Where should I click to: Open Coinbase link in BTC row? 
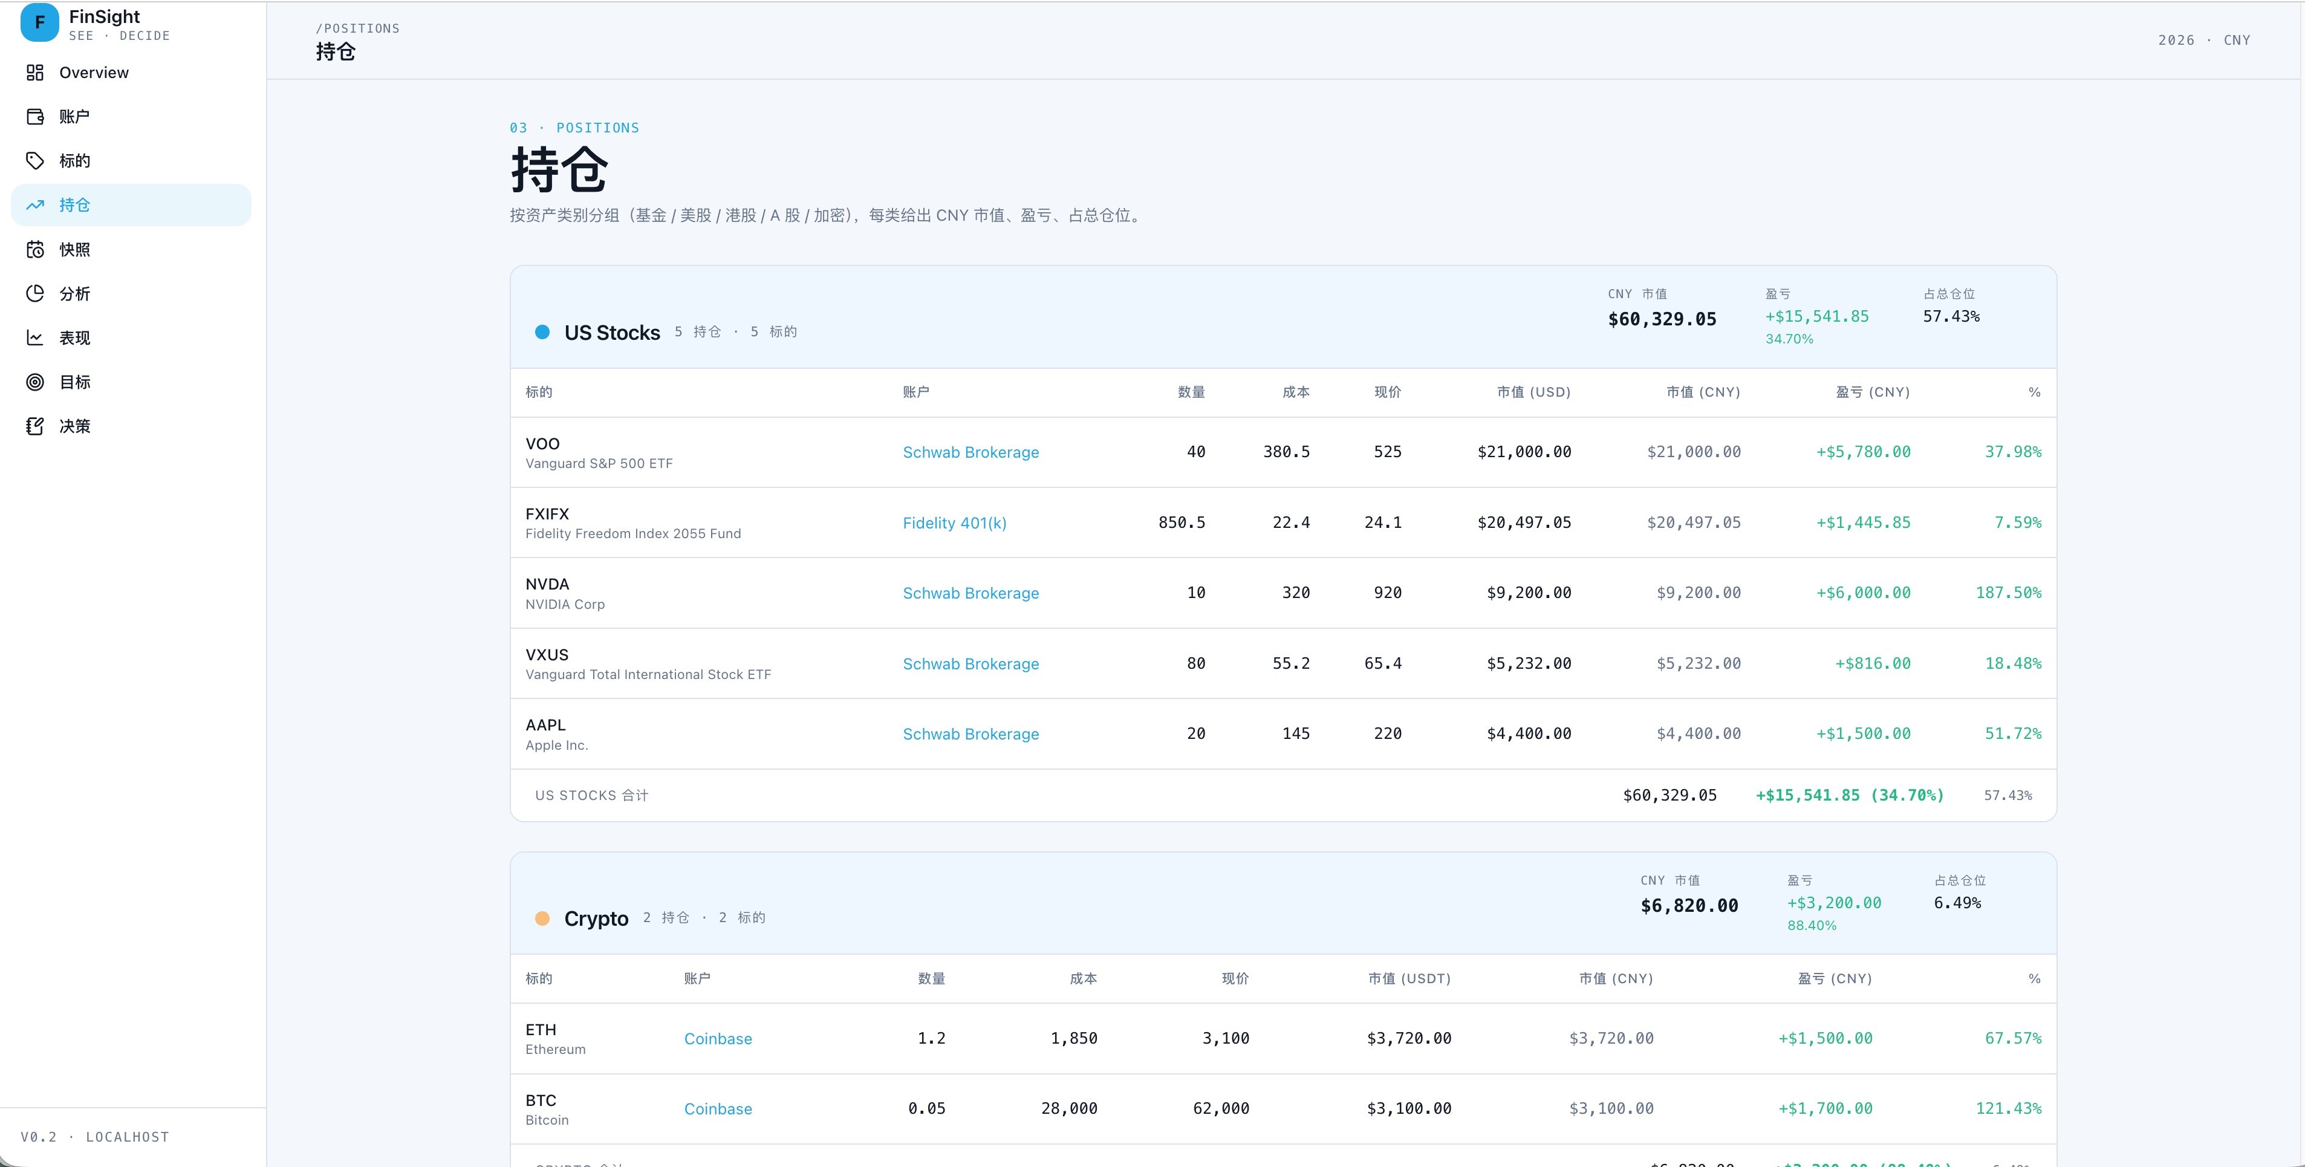click(718, 1109)
